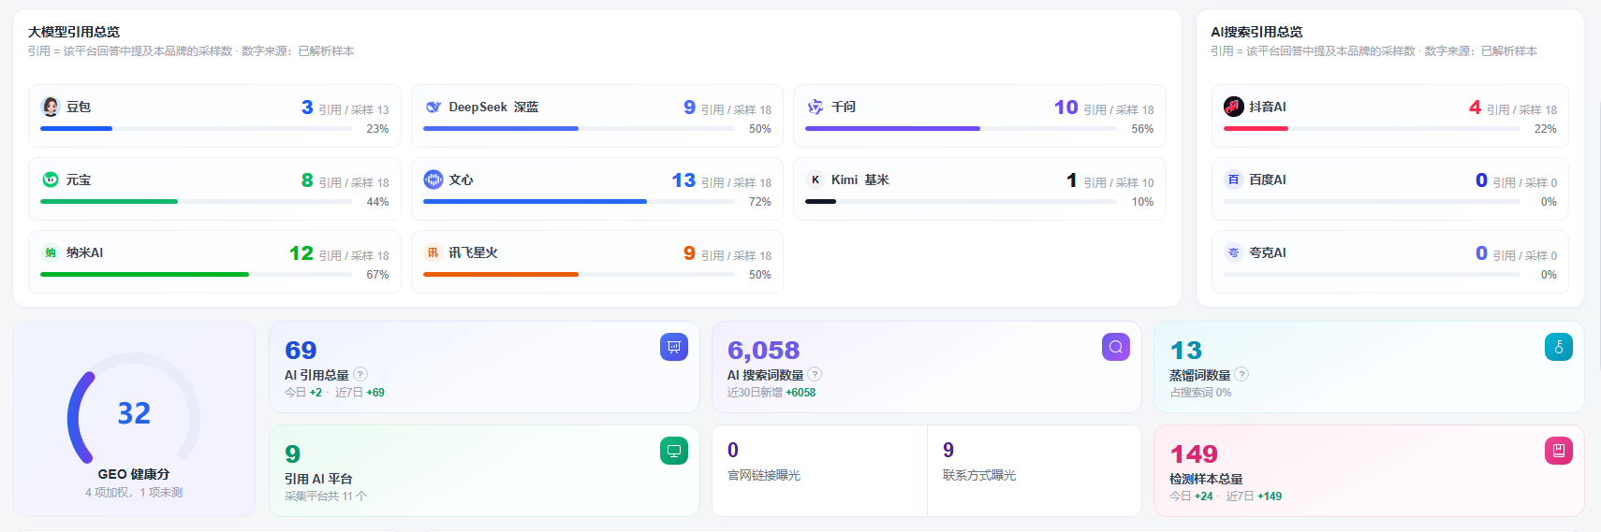Click help icon beside AI 引用总量
1601x532 pixels.
(x=360, y=374)
